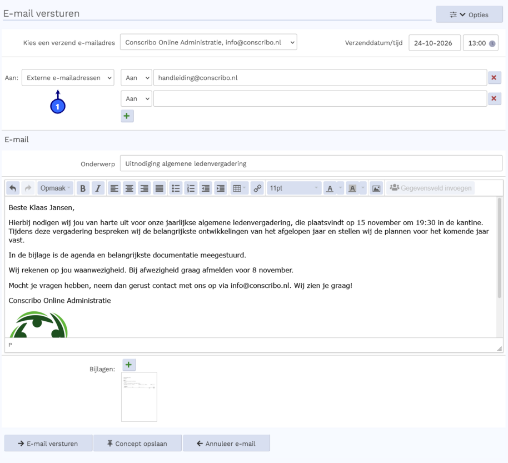
Task: Open the Externe e-mailadressen dropdown
Action: click(68, 78)
